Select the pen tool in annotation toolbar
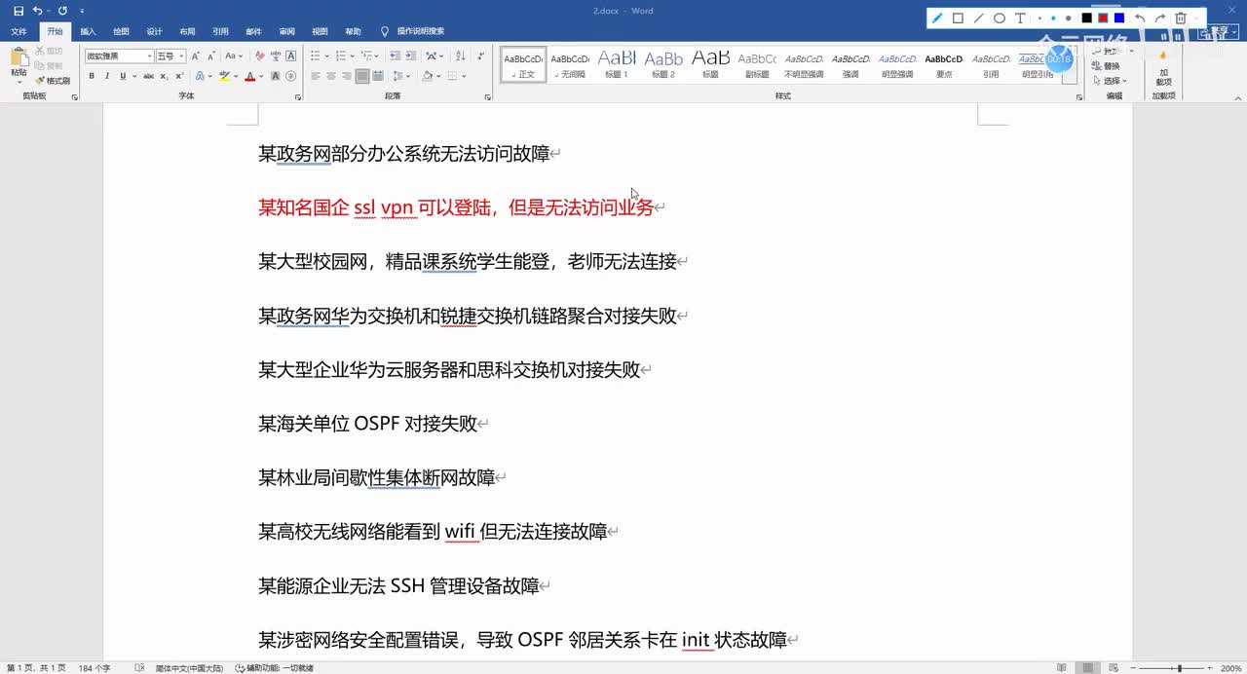 (937, 18)
